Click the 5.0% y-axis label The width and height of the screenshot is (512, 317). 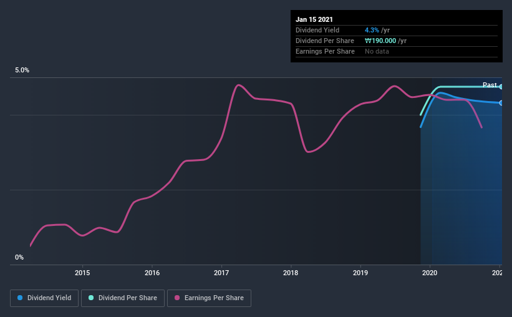(22, 71)
